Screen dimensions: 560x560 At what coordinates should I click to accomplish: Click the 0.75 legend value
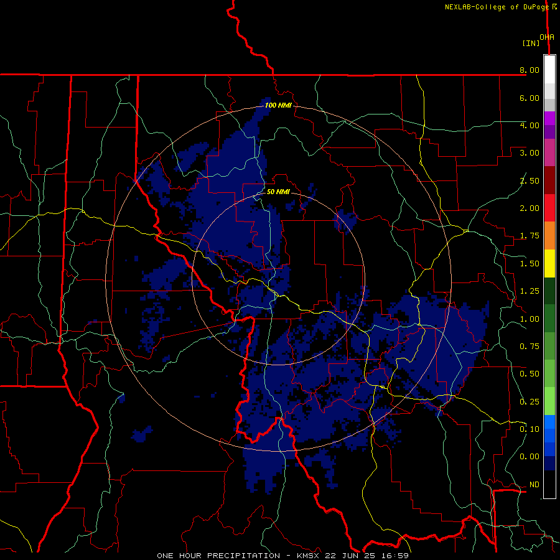[x=530, y=347]
